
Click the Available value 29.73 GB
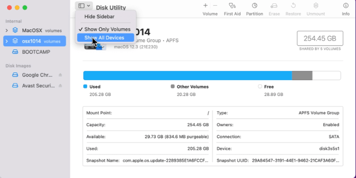pos(177,137)
